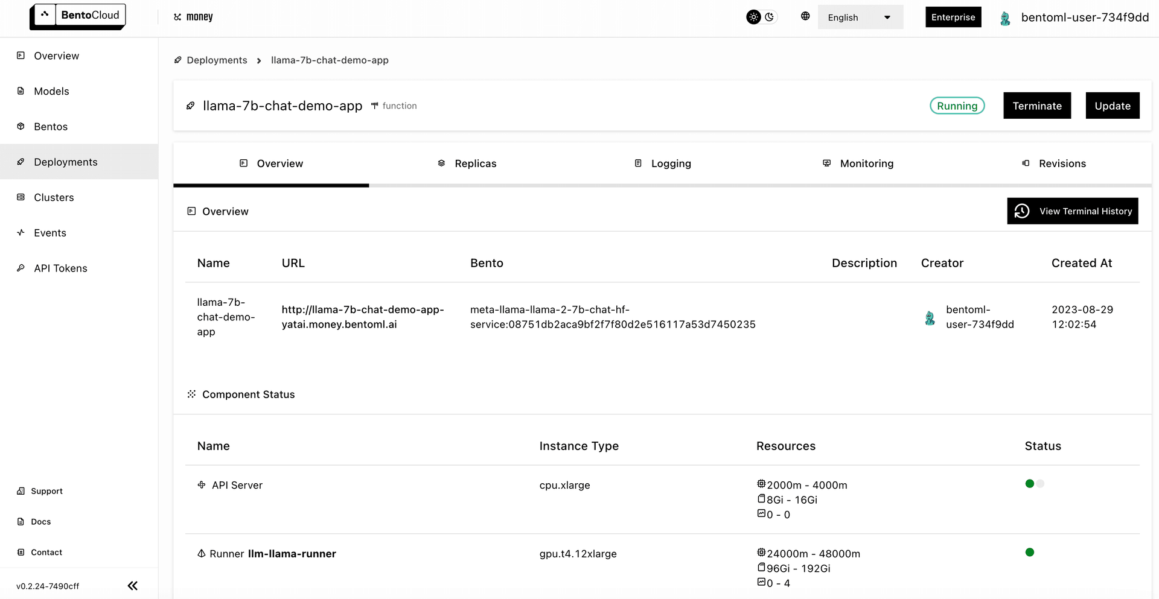Image resolution: width=1159 pixels, height=599 pixels.
Task: Click the Running status badge
Action: coord(957,106)
